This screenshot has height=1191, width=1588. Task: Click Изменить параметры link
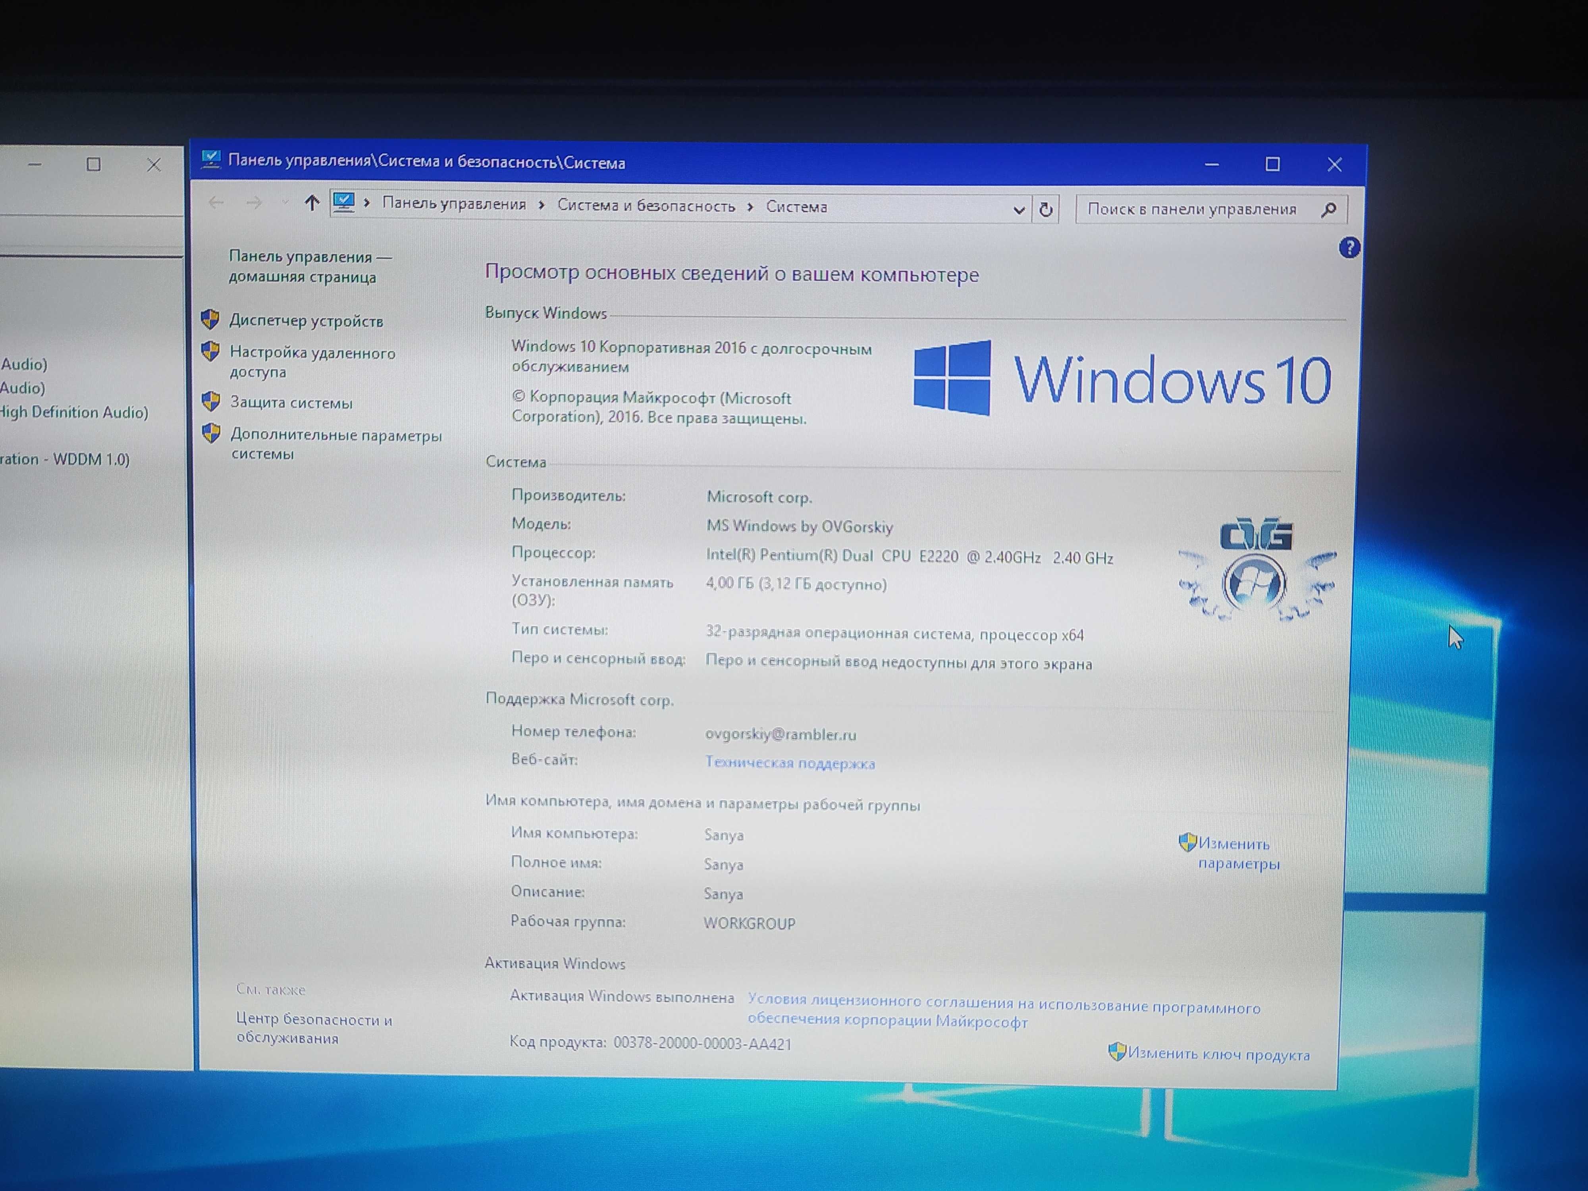(1238, 853)
